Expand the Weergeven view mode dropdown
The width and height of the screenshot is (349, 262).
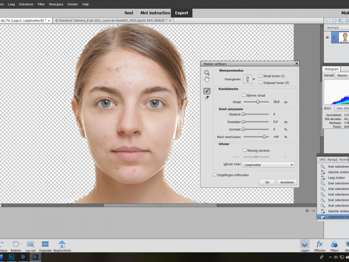point(254,79)
